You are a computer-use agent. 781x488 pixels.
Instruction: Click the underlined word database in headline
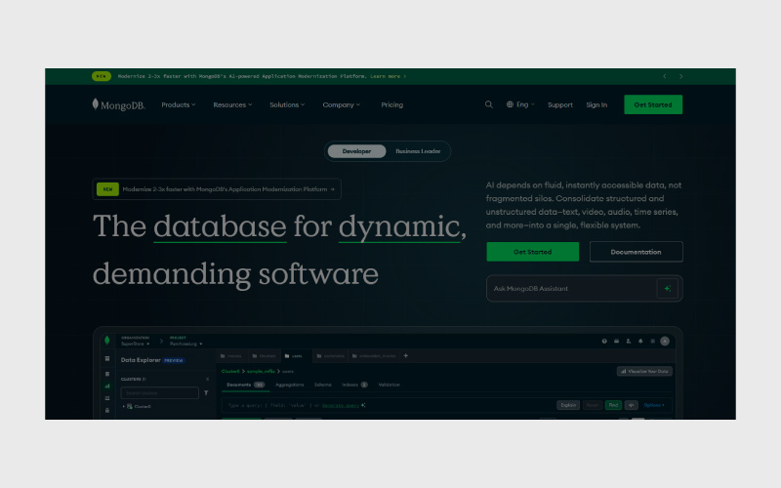coord(220,227)
